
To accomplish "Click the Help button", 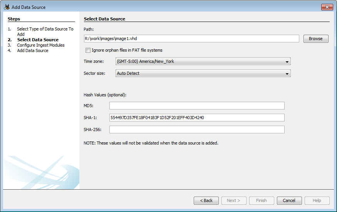I will coord(317,200).
